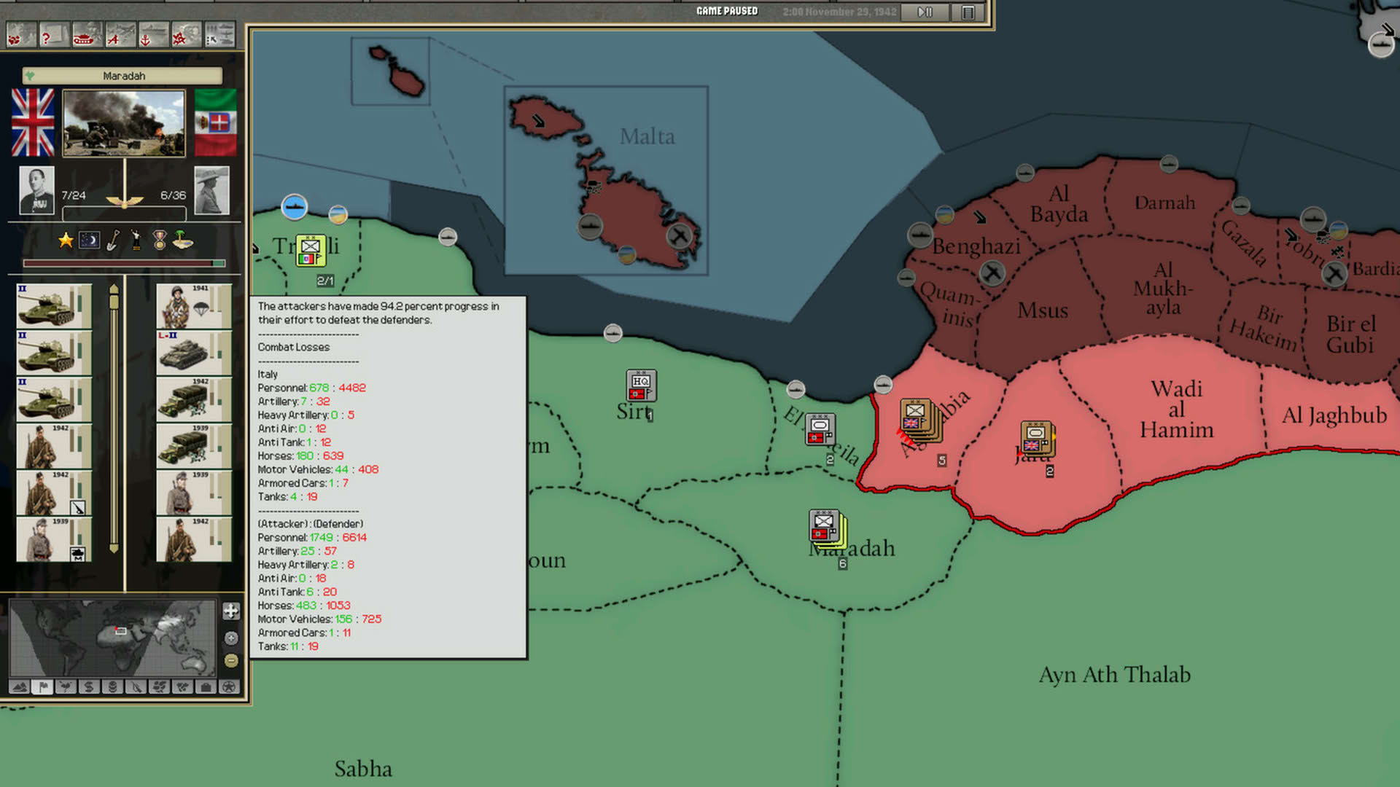This screenshot has height=787, width=1400.
Task: Click the Maradah province name bar
Action: pyautogui.click(x=122, y=76)
